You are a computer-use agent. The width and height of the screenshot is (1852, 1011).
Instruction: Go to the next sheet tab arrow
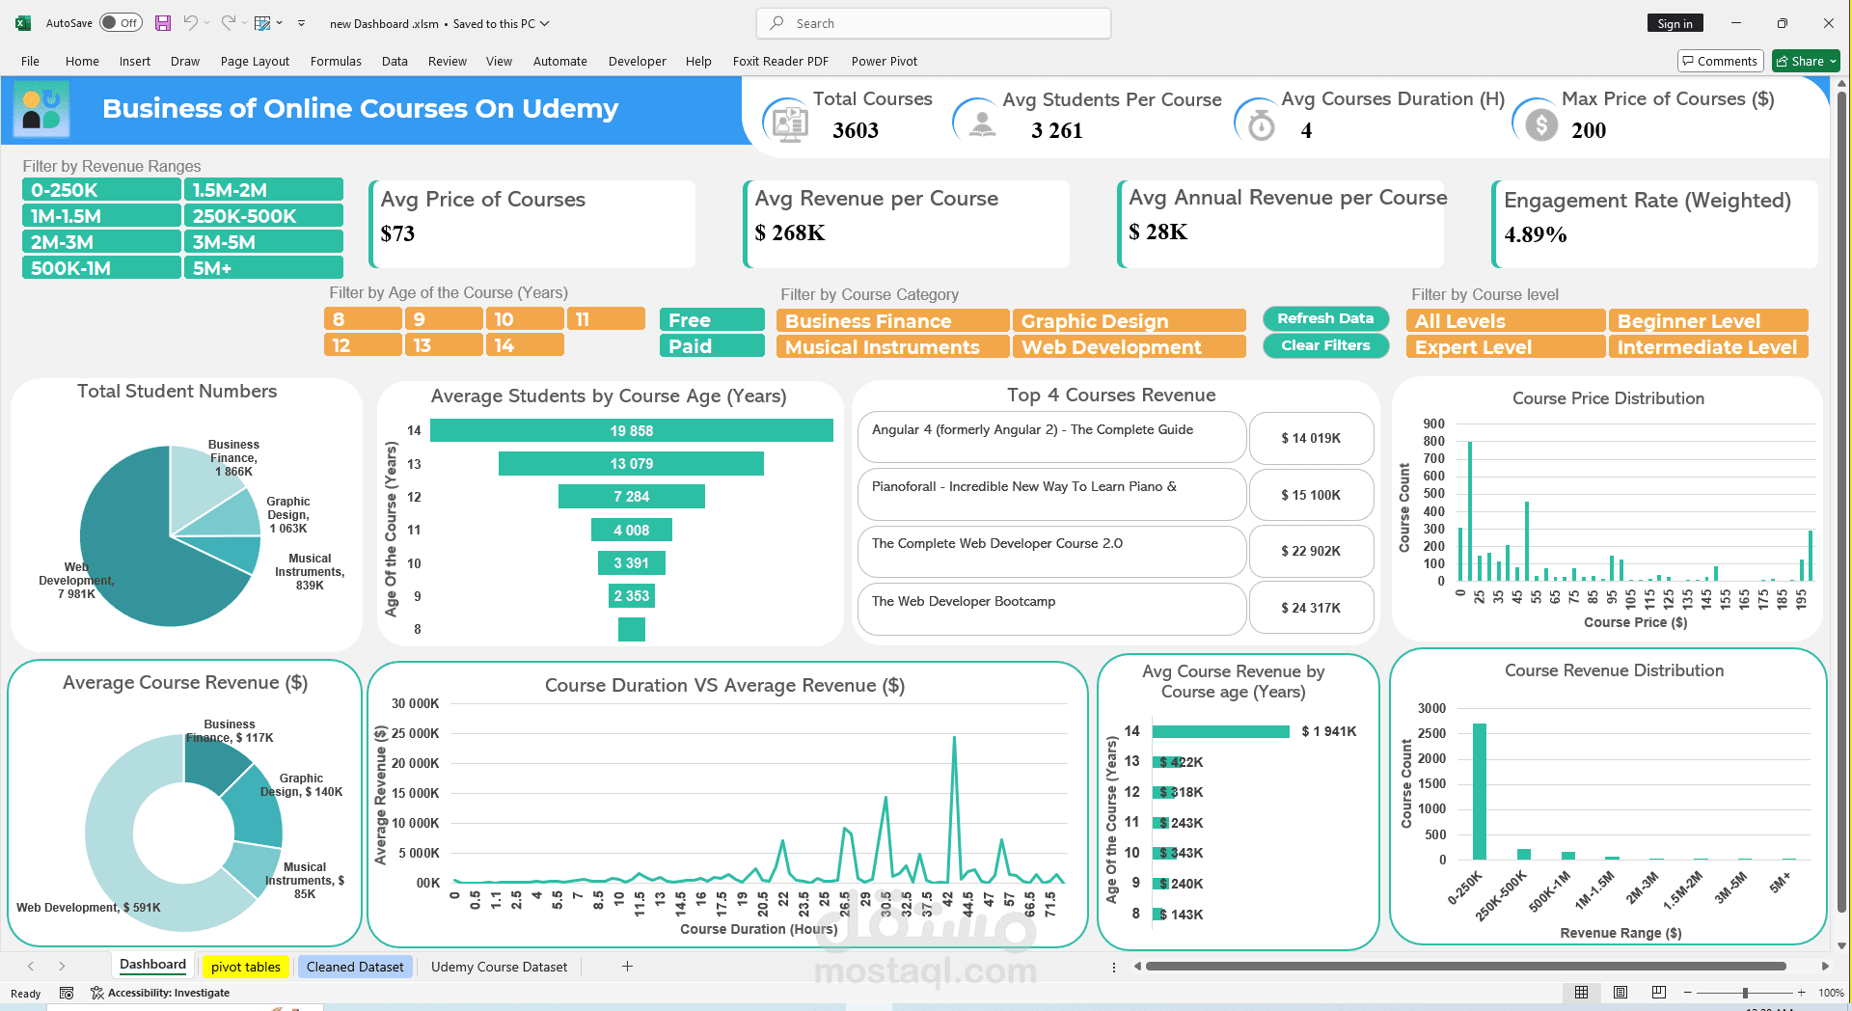tap(62, 966)
